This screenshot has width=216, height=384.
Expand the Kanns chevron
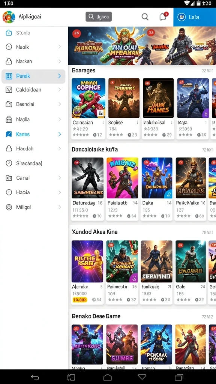click(60, 134)
